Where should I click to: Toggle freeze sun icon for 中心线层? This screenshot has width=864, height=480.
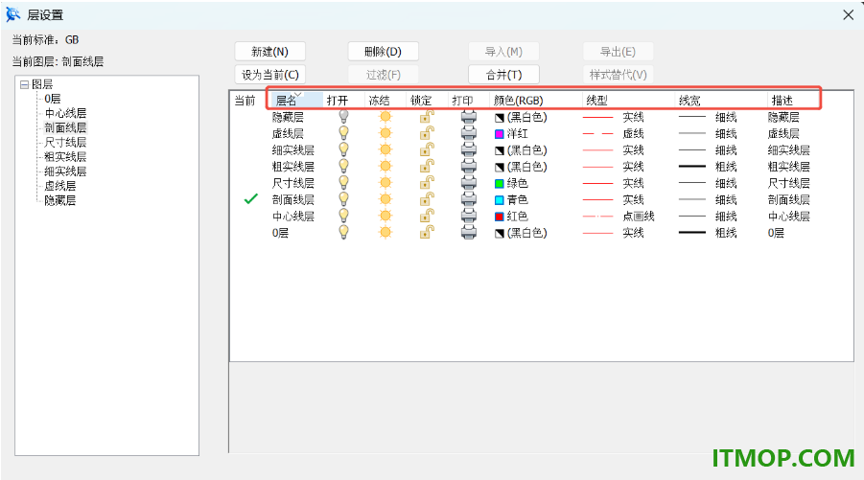click(385, 216)
